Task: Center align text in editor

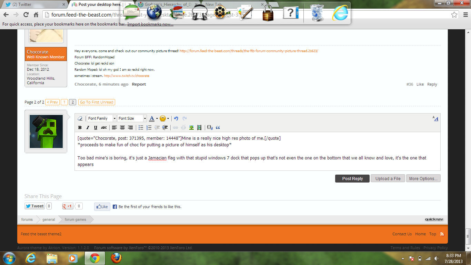Action: pos(122,128)
